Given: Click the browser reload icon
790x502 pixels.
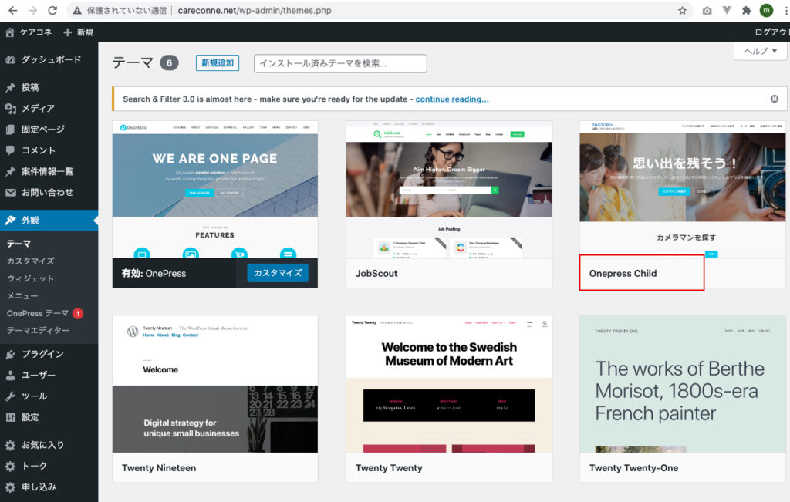Looking at the screenshot, I should [52, 11].
